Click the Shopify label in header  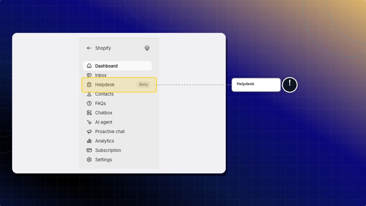tap(103, 48)
